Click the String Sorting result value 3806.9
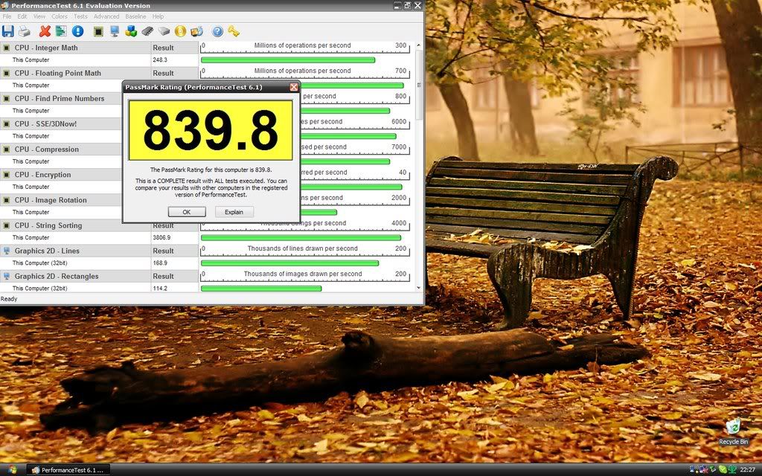The height and width of the screenshot is (476, 762). point(161,237)
